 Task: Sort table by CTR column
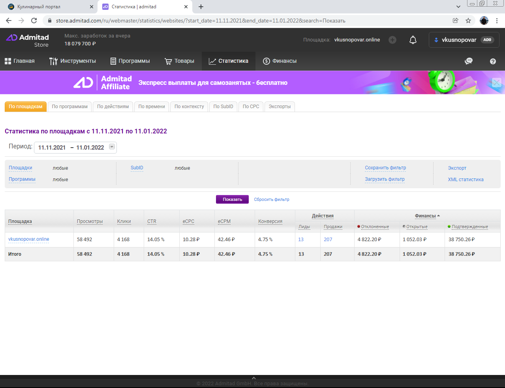tap(152, 221)
